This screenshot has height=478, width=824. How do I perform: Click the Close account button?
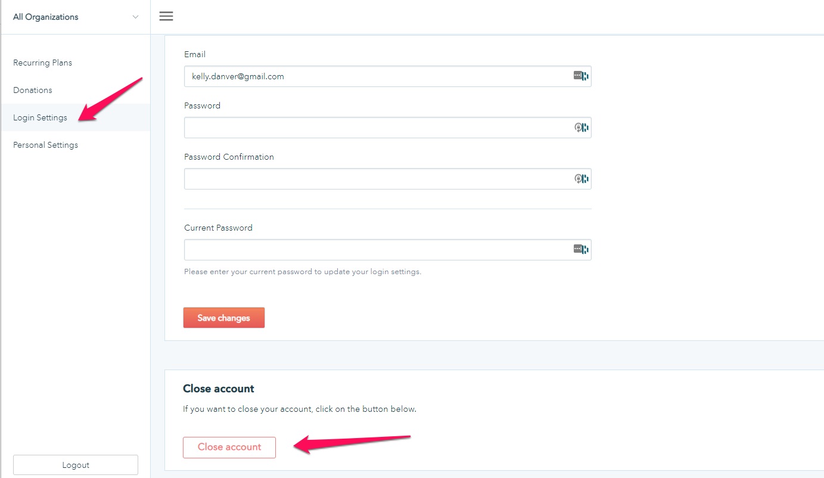(229, 447)
